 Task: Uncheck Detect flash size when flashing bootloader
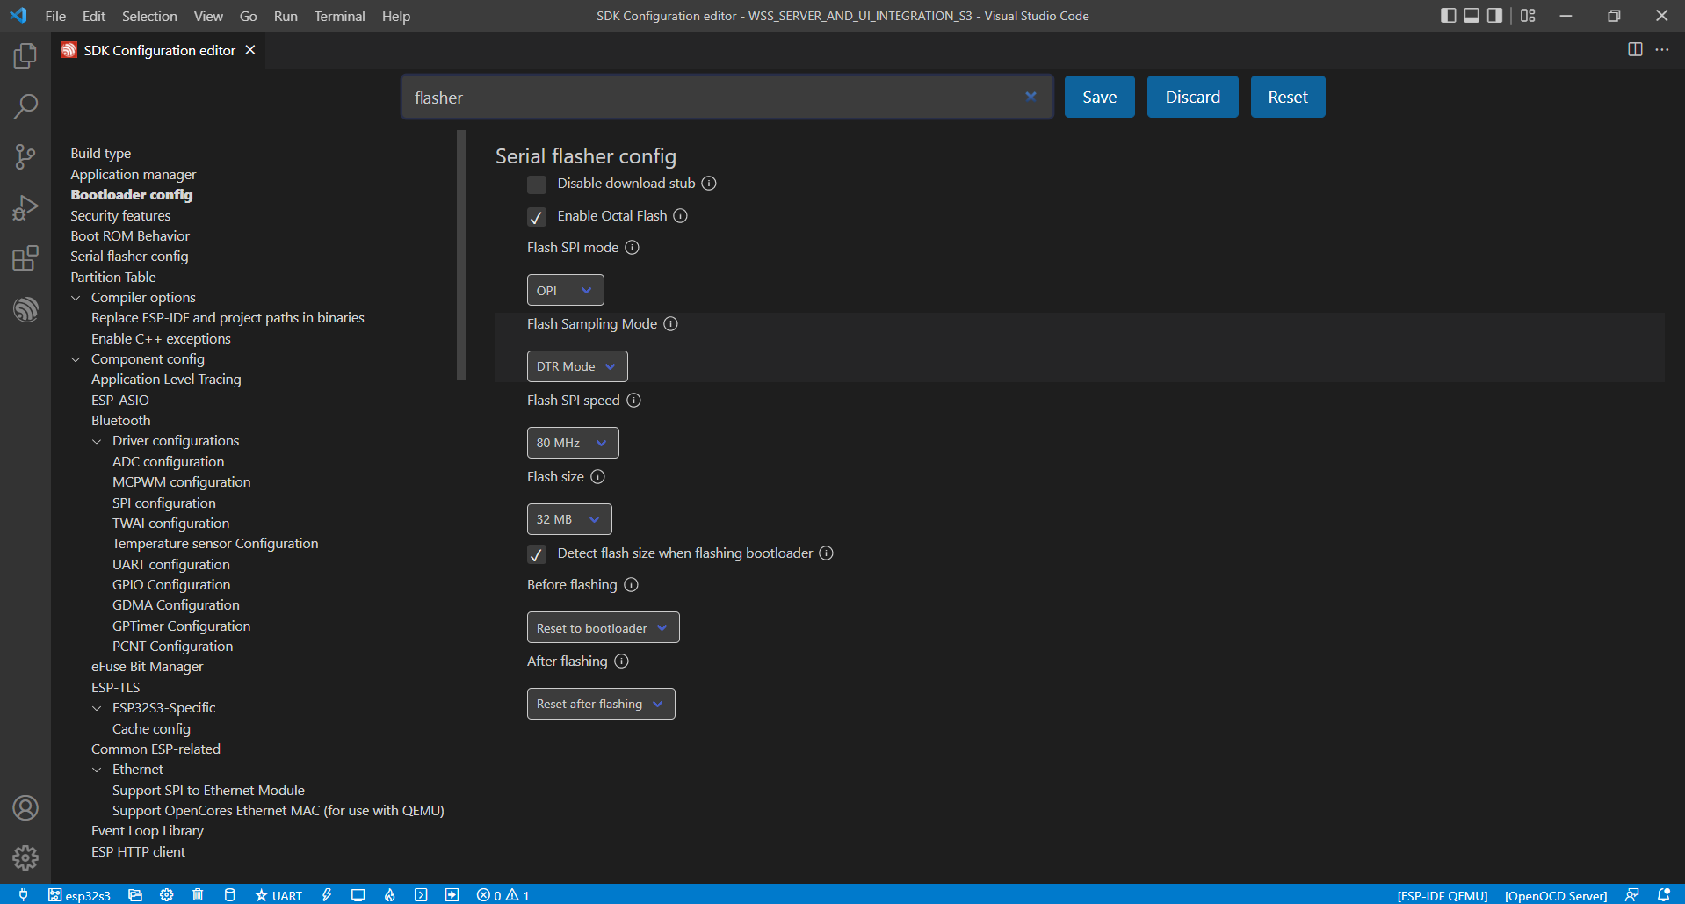[x=537, y=554]
